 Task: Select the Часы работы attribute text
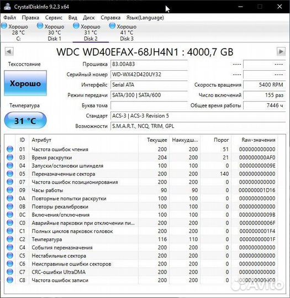[x=48, y=190]
